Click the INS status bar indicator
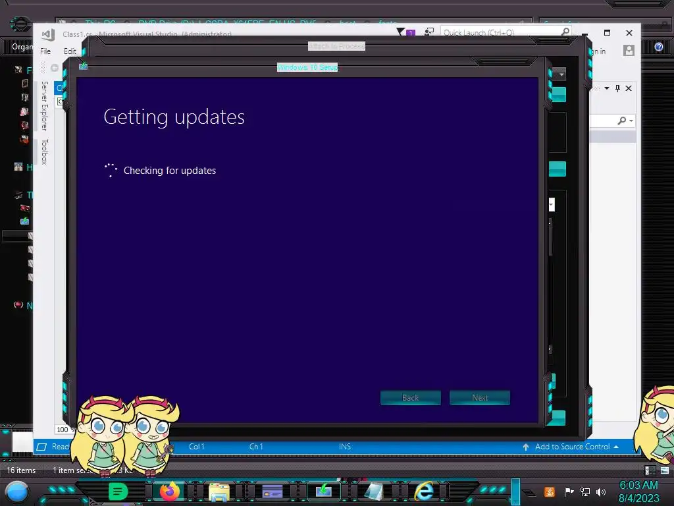Screen dimensions: 674x506 [x=345, y=447]
